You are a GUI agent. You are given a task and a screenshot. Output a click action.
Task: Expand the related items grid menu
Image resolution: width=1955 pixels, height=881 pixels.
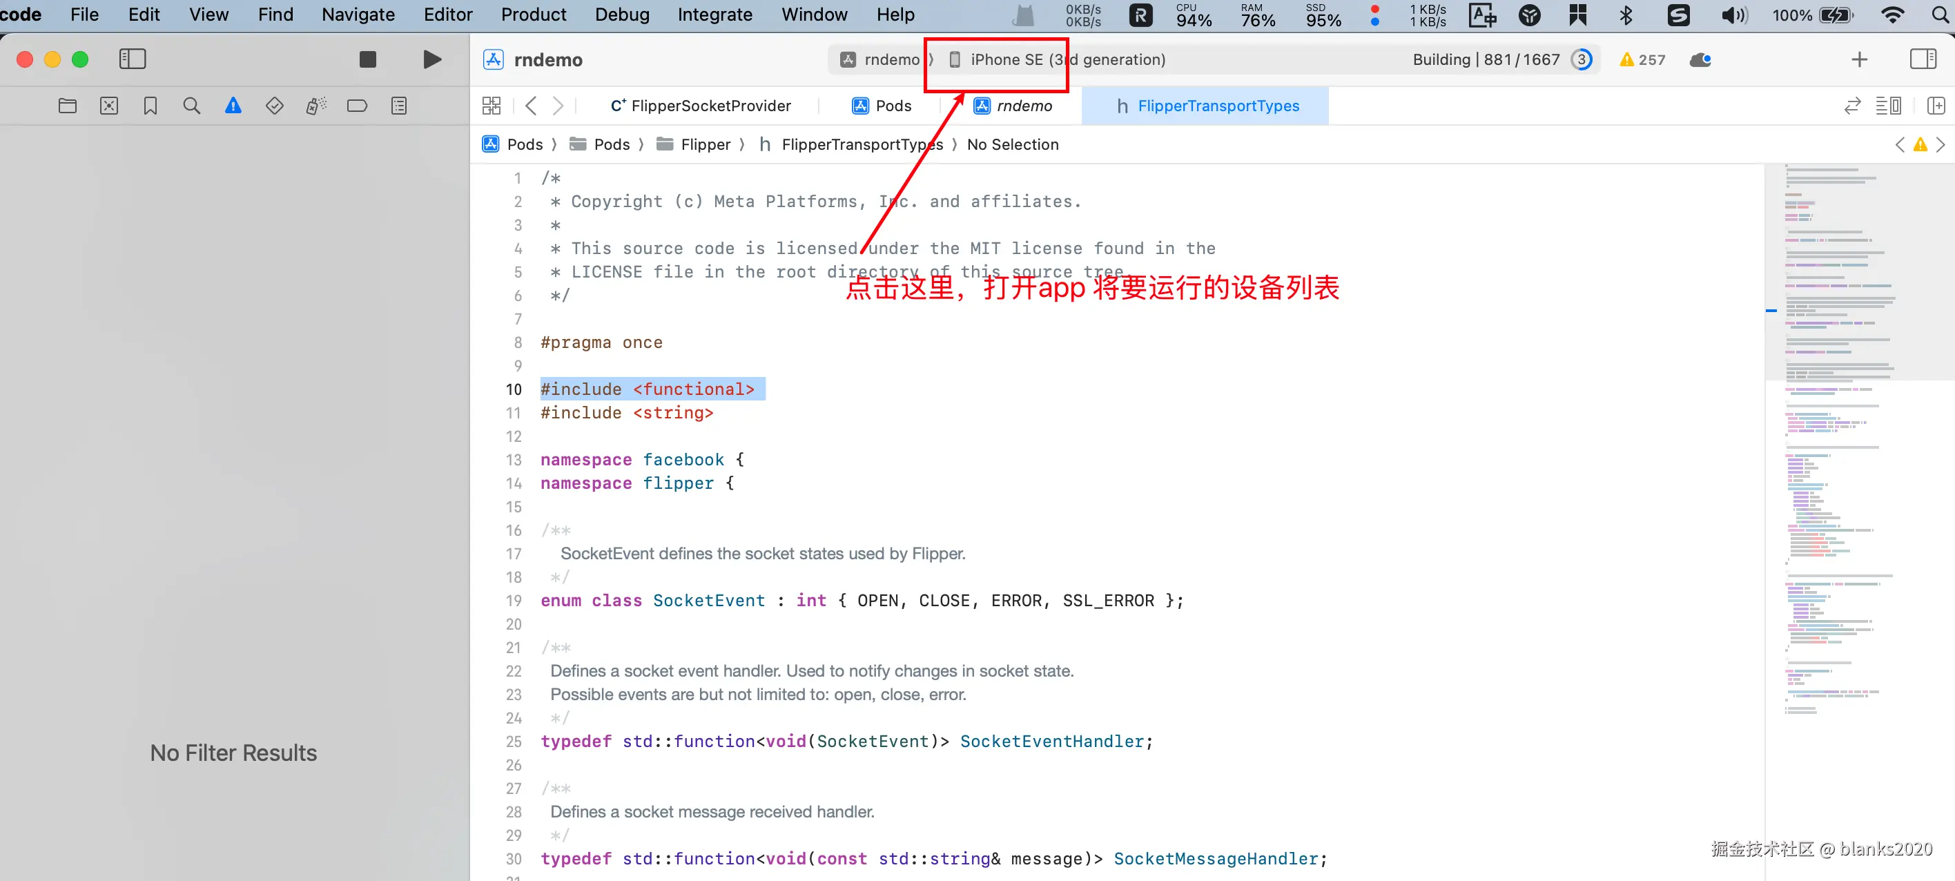[491, 106]
